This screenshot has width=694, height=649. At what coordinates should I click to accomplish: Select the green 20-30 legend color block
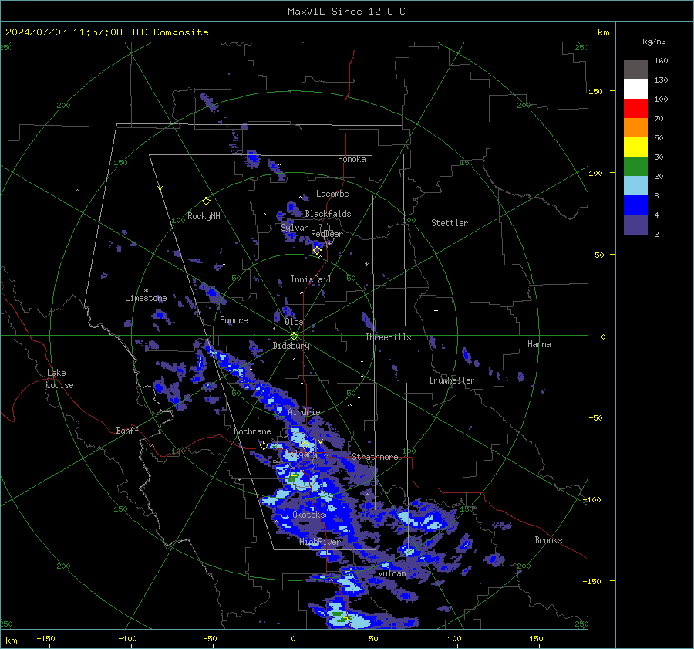coord(635,167)
